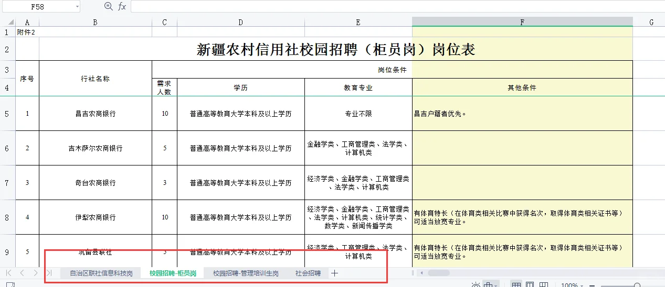665x287 pixels.
Task: Click 昌吉农商银行's 需求人数 cell
Action: [165, 114]
